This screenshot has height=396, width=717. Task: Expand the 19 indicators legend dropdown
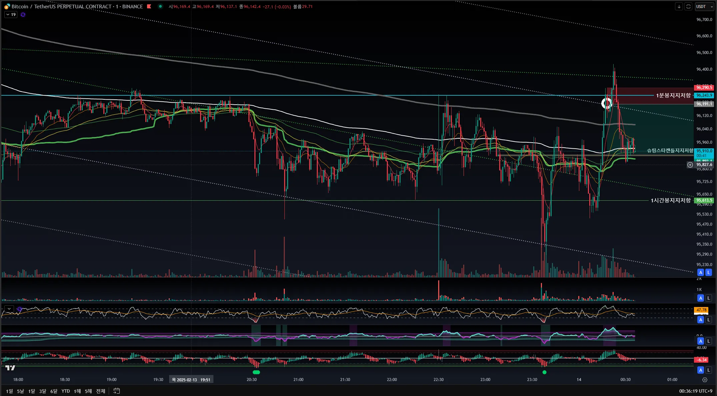(x=11, y=15)
